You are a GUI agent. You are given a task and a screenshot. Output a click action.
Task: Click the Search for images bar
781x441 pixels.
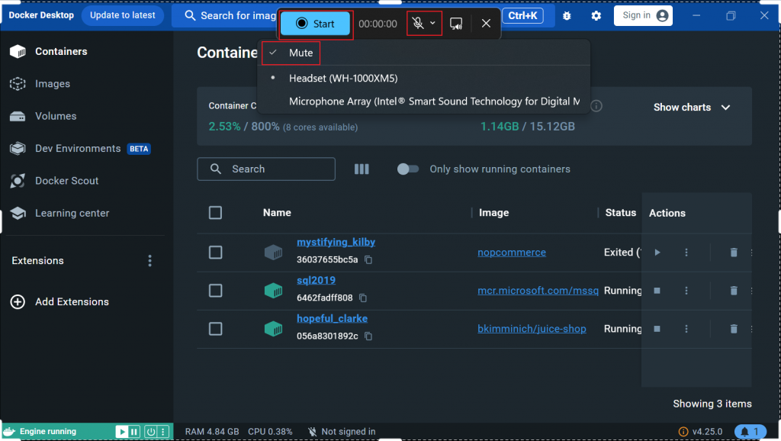[x=230, y=15]
